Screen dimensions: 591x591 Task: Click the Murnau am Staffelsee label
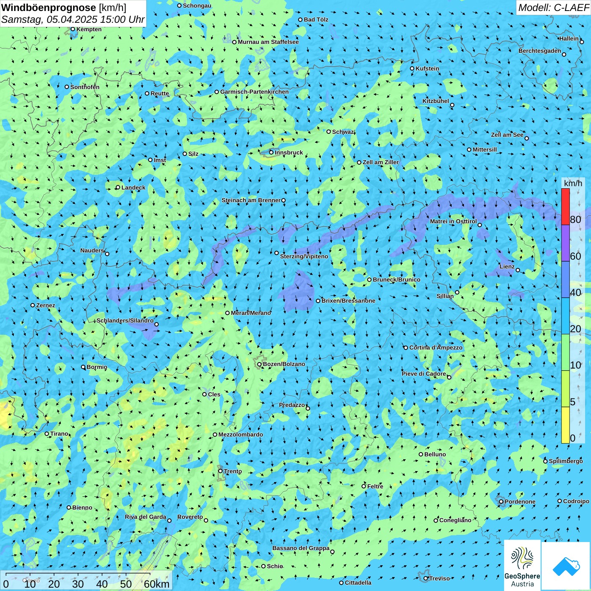click(268, 42)
